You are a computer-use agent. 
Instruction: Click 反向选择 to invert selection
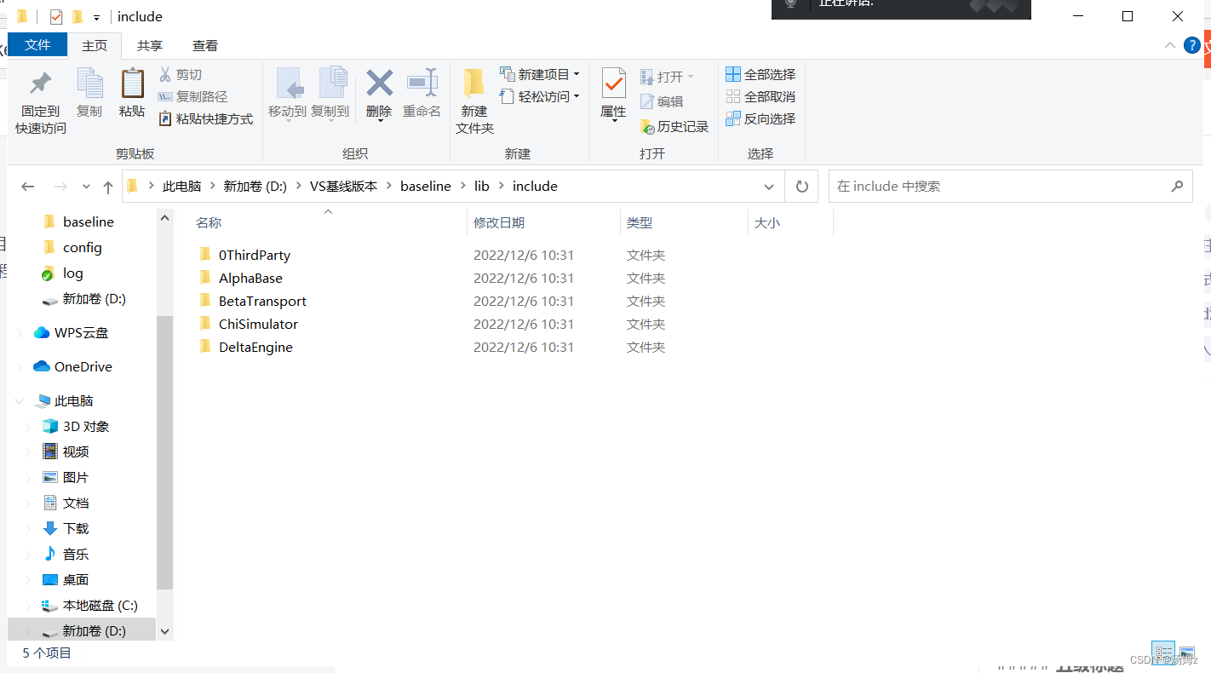pyautogui.click(x=760, y=118)
